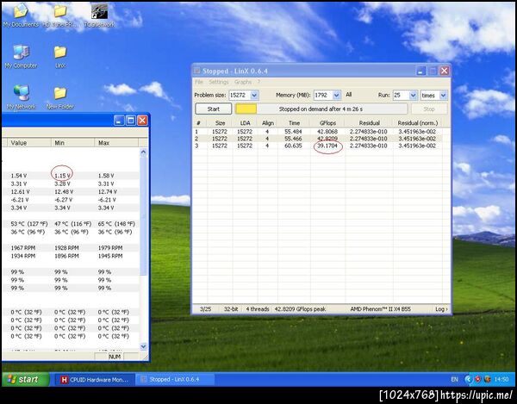Click the blue arrow tray icon
This screenshot has height=404, width=517.
tap(468, 379)
